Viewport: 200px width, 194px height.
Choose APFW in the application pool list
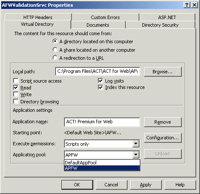point(102,168)
